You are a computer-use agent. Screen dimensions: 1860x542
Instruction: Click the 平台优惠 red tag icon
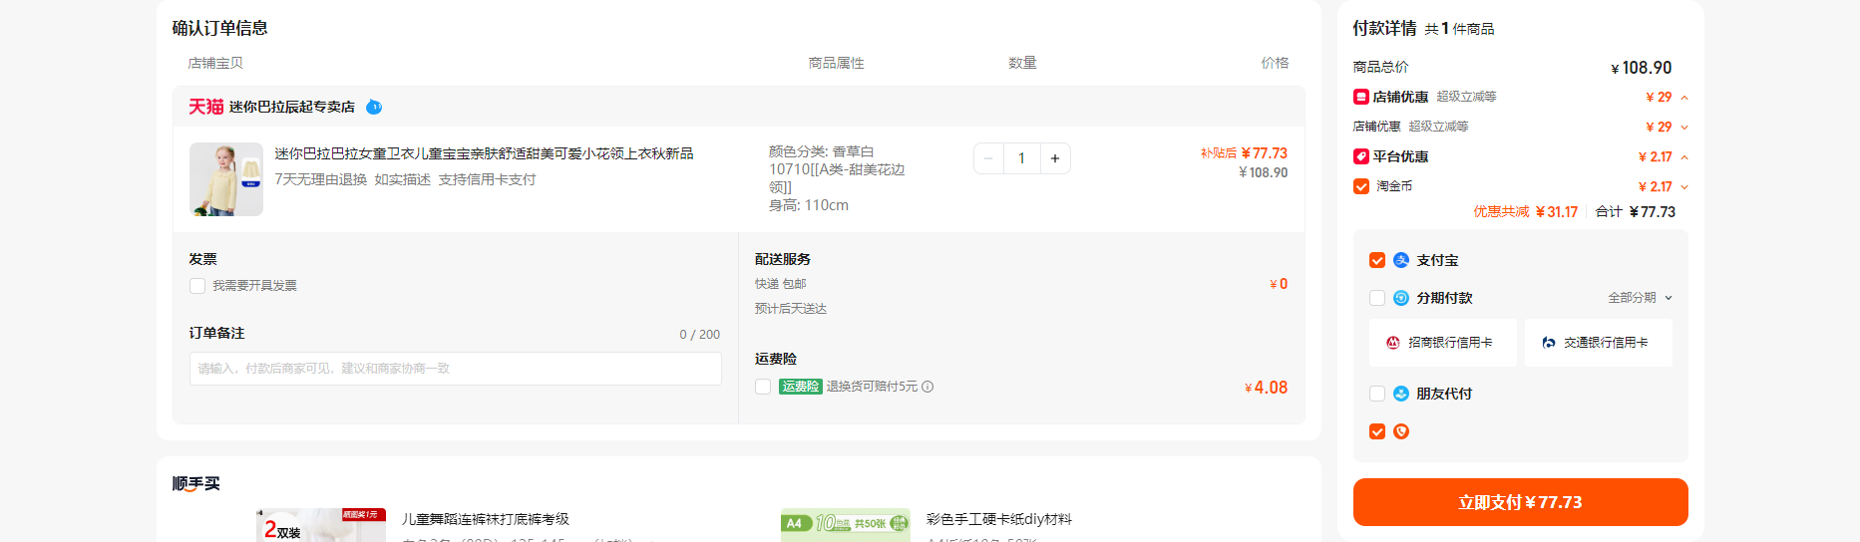[x=1360, y=156]
